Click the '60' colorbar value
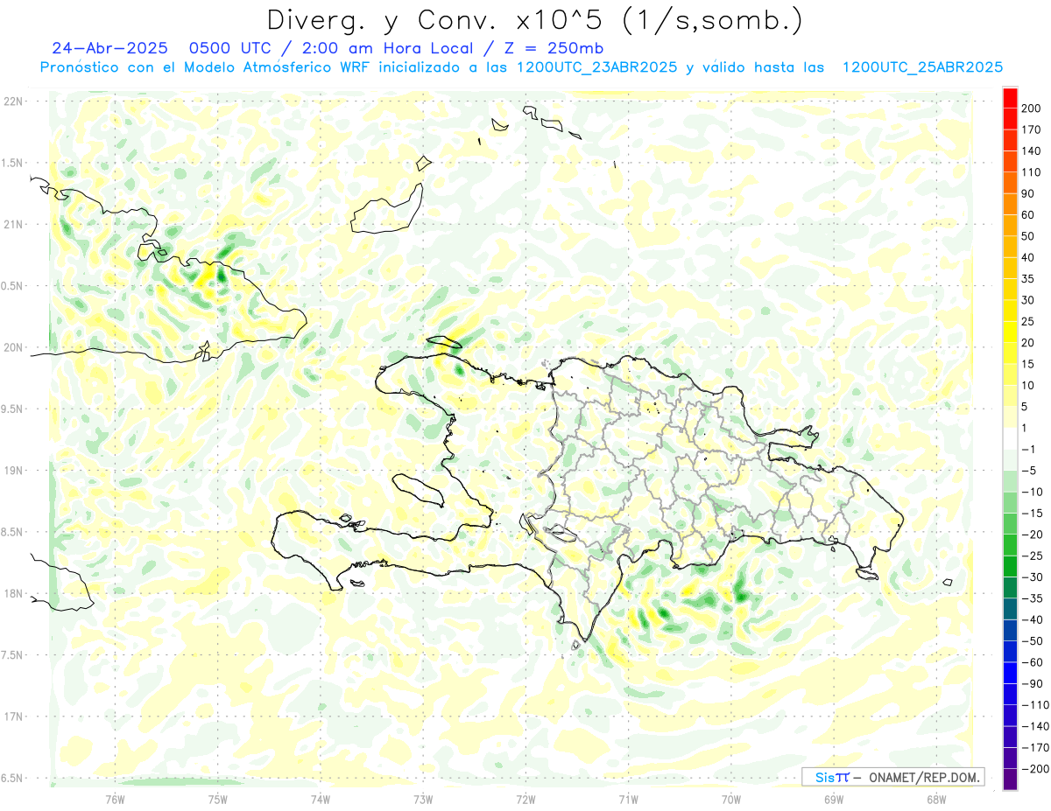This screenshot has width=1051, height=811. (1028, 215)
